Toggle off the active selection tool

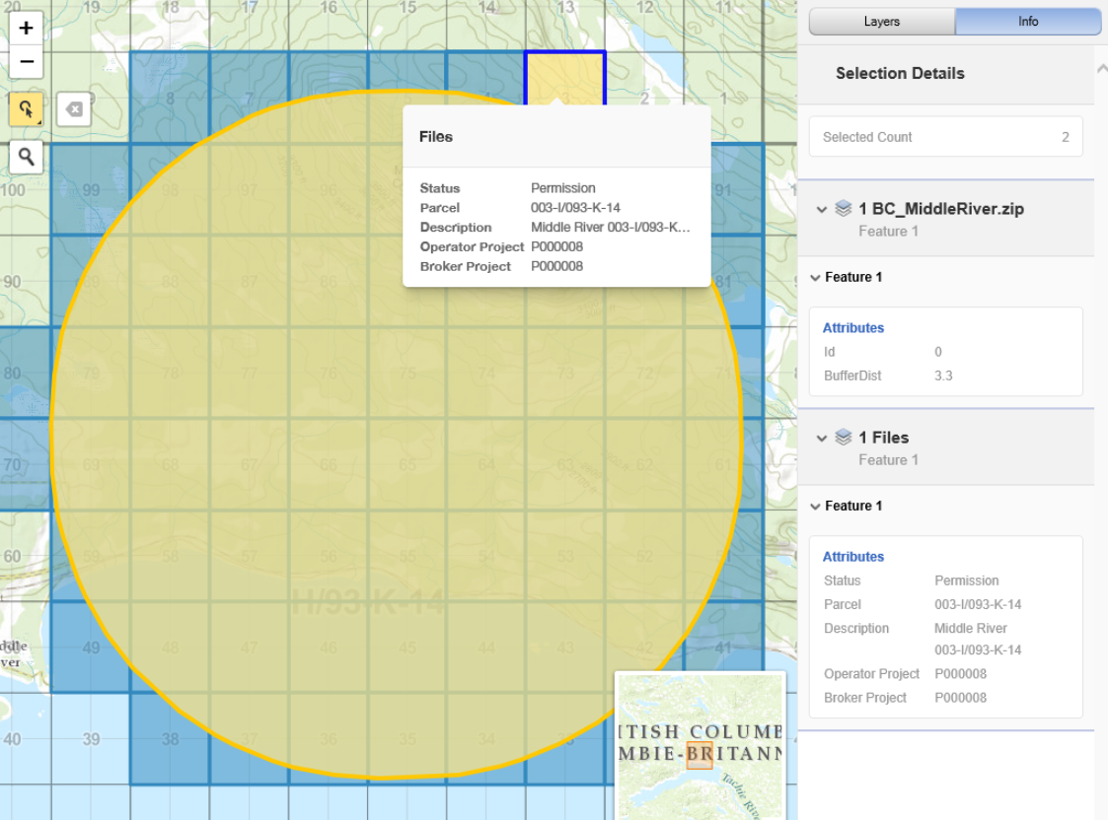26,109
